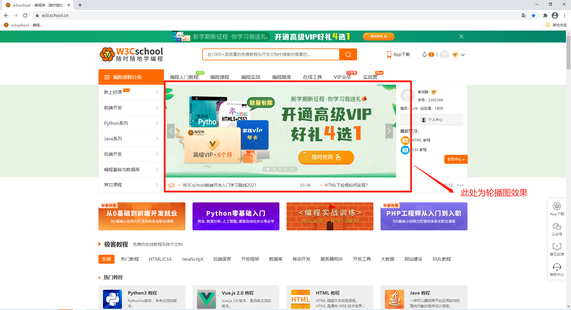Select the third carousel indicator dot
This screenshot has width=571, height=310.
[280, 169]
